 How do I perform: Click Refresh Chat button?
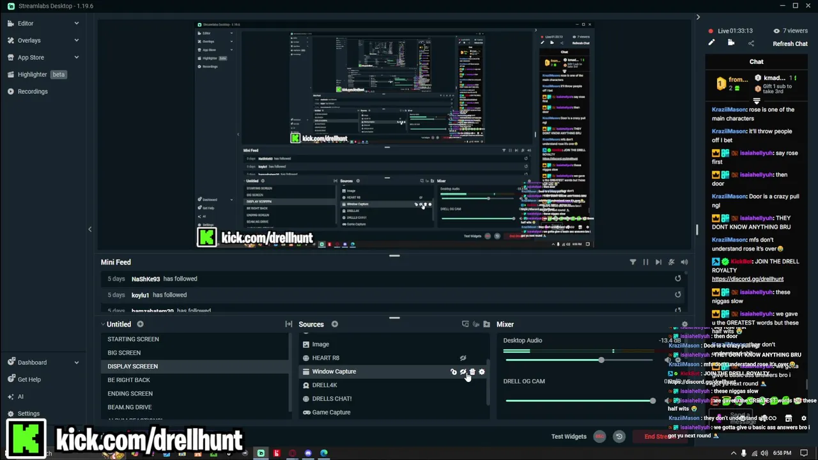pos(790,44)
